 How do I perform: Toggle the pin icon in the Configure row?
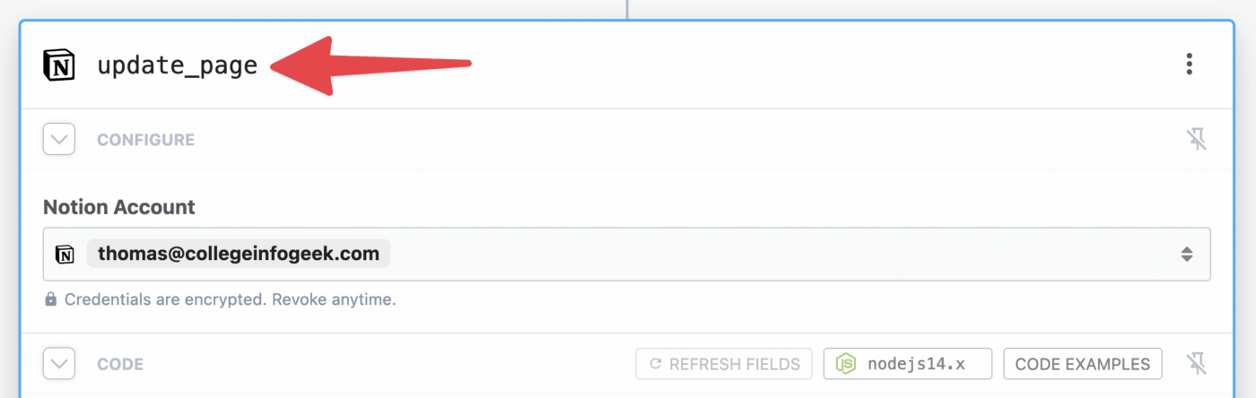[x=1196, y=140]
